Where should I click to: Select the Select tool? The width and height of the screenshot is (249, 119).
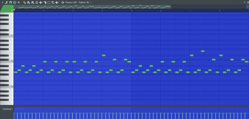(x=49, y=3)
